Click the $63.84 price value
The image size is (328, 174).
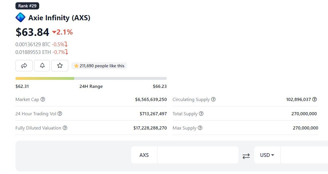(x=32, y=32)
